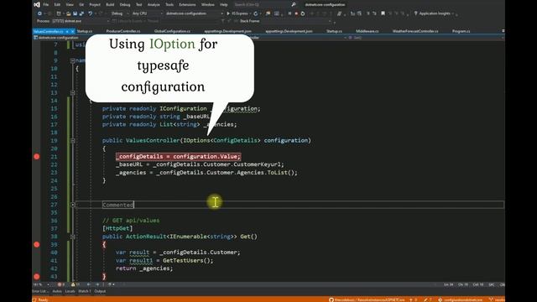537x302 pixels.
Task: Open the Help menu
Action: (x=224, y=4)
